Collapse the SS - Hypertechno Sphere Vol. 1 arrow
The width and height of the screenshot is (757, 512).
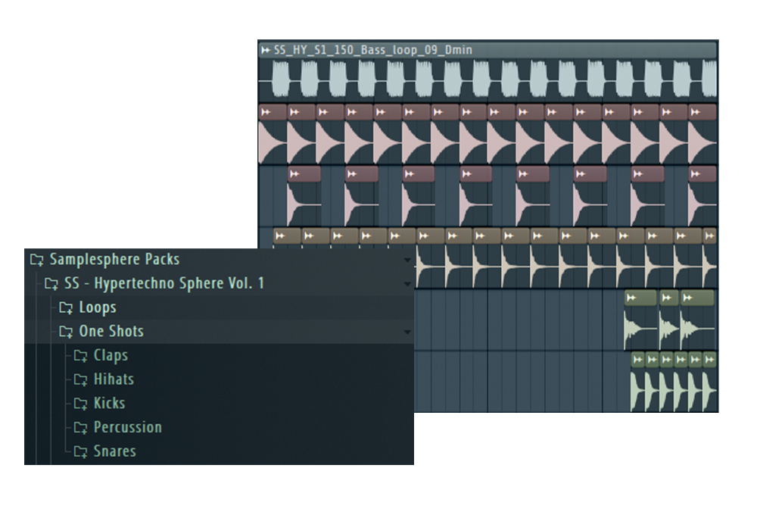[408, 285]
